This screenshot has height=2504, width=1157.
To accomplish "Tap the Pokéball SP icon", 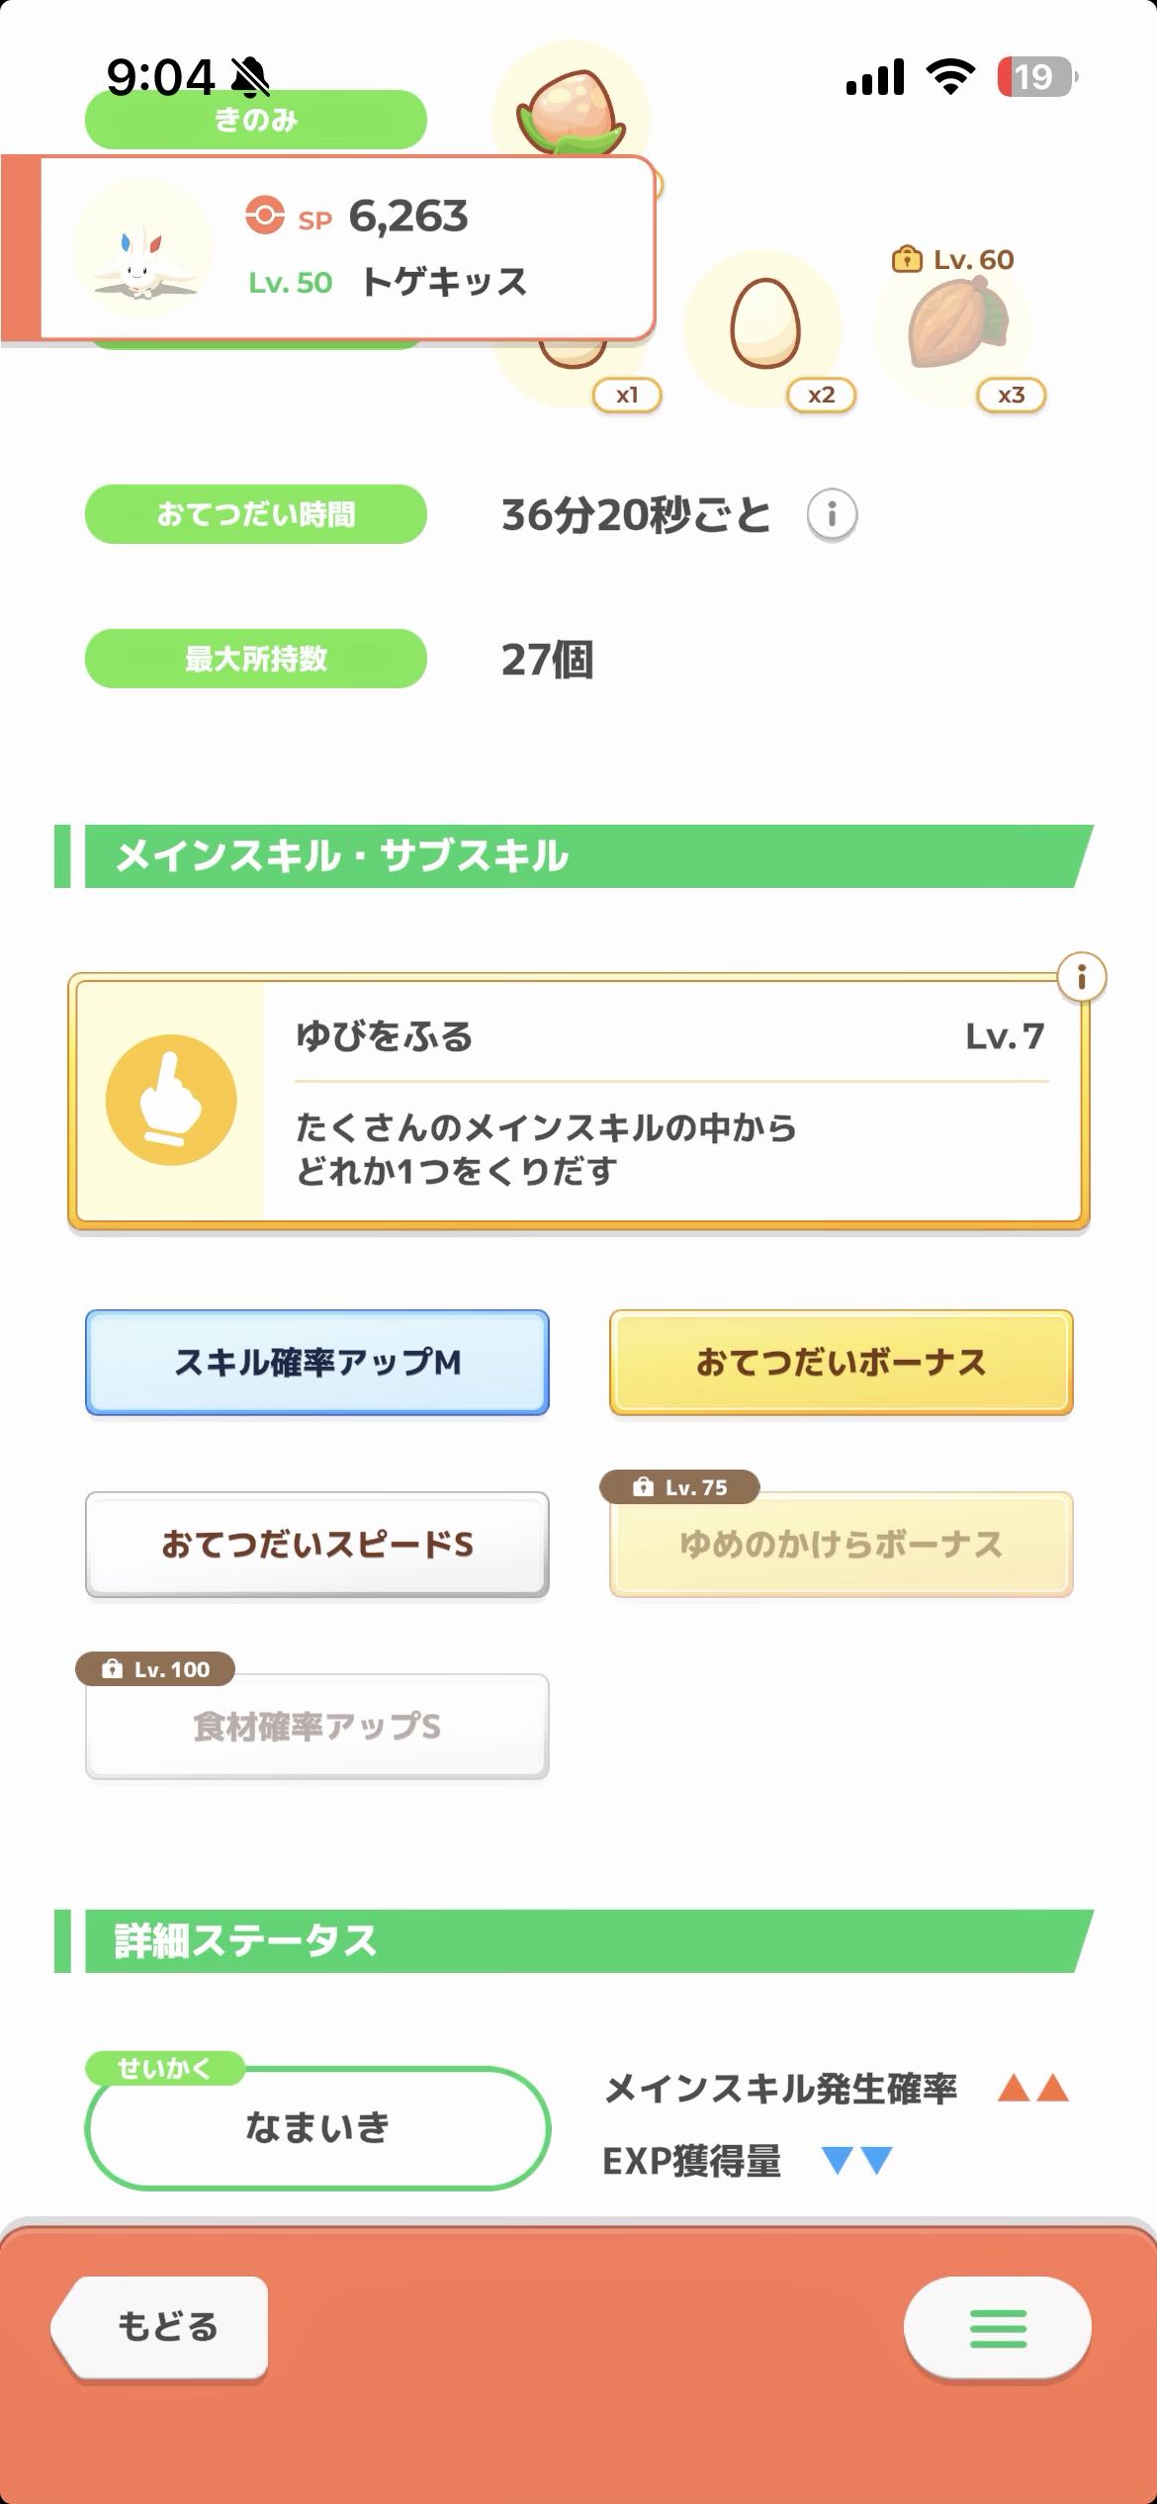I will [265, 216].
